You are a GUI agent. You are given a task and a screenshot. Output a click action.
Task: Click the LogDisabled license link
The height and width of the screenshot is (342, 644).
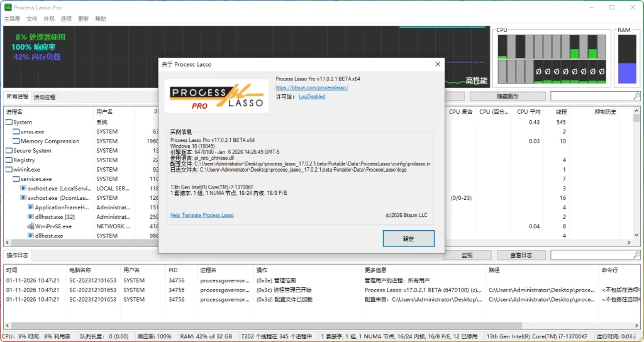click(312, 96)
